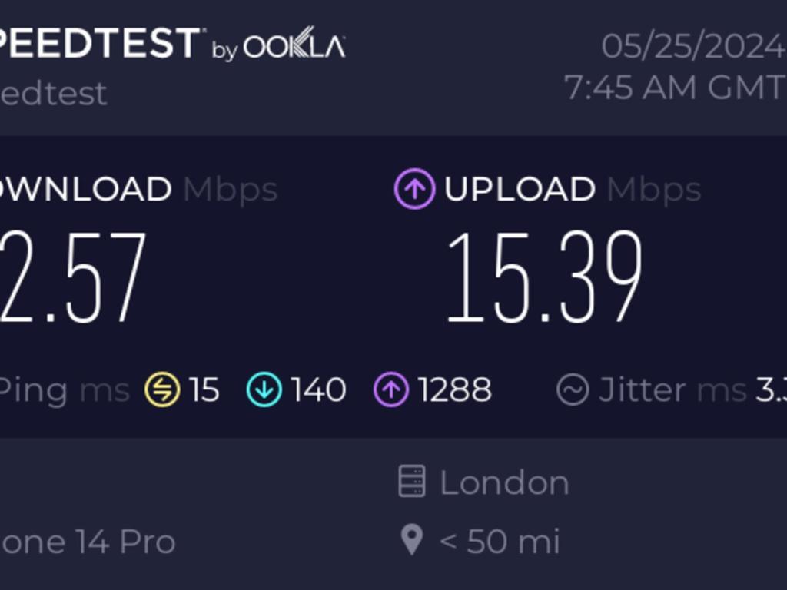Click the London server icon
787x590 pixels.
[412, 482]
